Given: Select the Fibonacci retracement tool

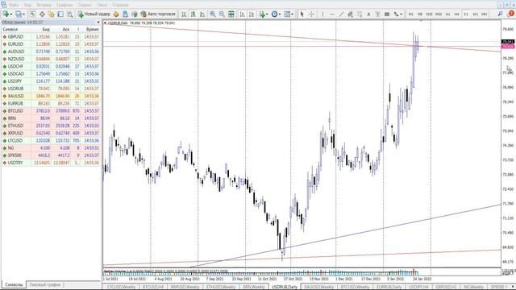Looking at the screenshot, I should pos(360,14).
